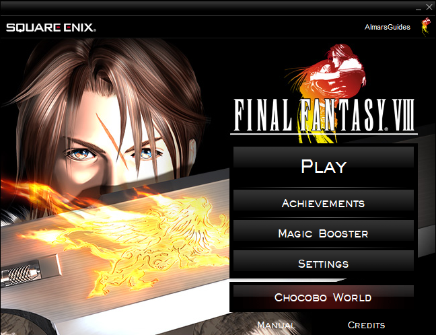Open the launcher Settings
Image resolution: width=436 pixels, height=335 pixels.
click(324, 264)
